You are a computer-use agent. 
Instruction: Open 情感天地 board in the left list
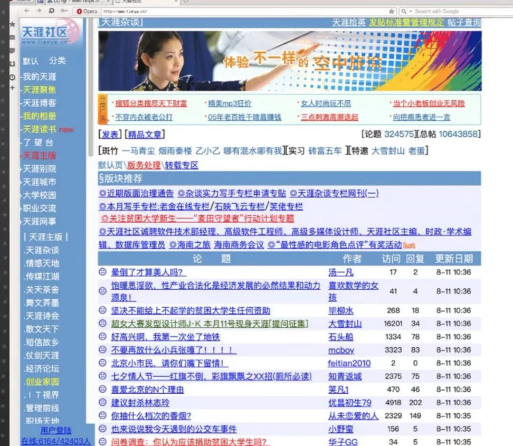(x=42, y=264)
